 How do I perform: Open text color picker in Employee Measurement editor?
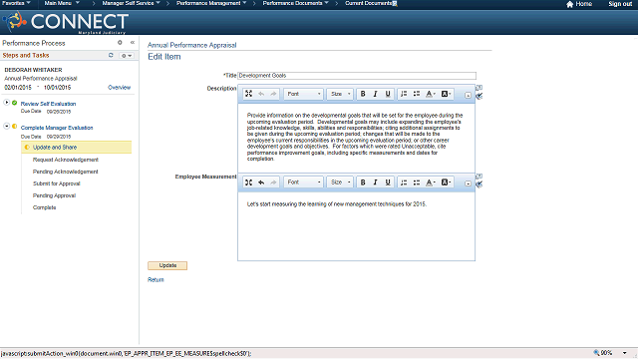pyautogui.click(x=431, y=181)
